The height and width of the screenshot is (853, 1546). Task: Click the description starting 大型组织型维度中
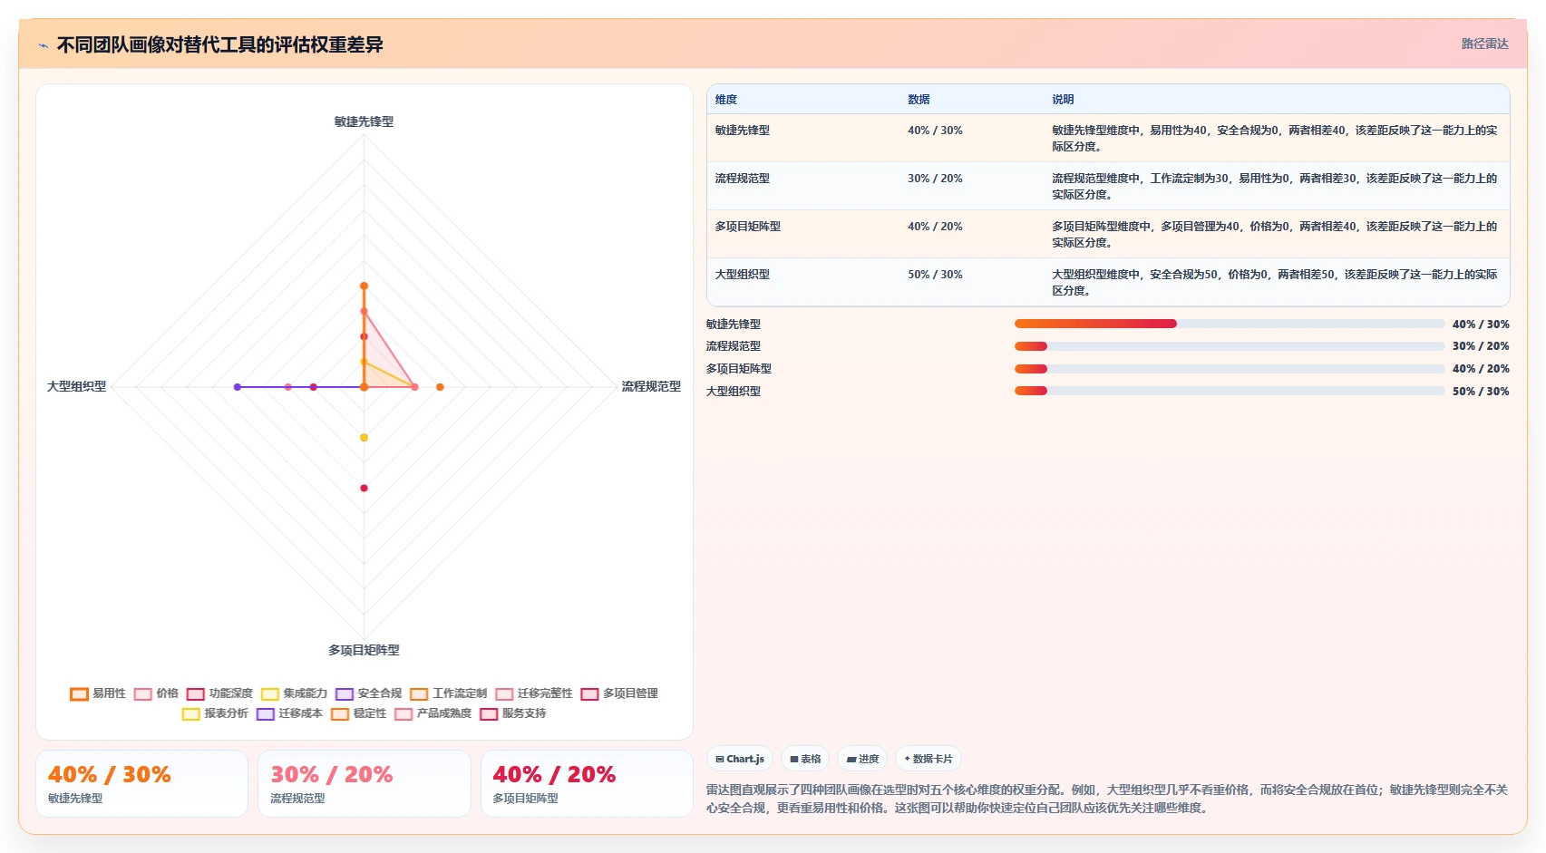1275,283
